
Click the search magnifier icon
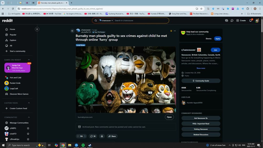click(x=96, y=21)
